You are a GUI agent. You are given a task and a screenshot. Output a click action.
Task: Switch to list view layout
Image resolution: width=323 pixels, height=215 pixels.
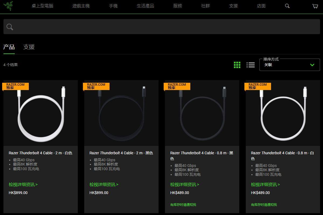251,65
